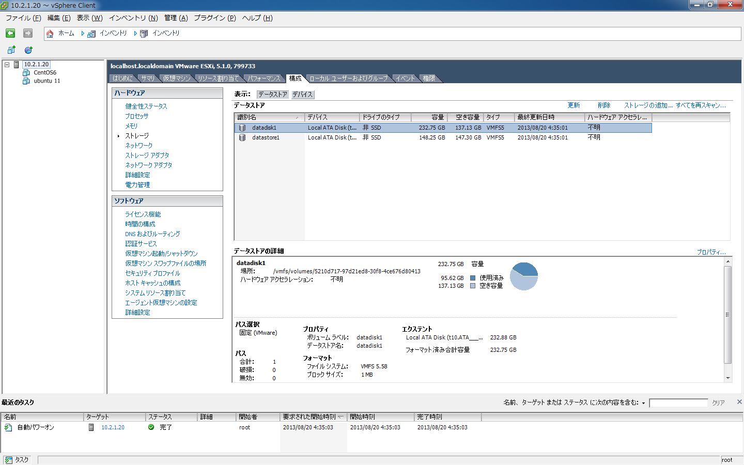
Task: Collapse the 10.2.1.20 host tree node
Action: coord(7,65)
